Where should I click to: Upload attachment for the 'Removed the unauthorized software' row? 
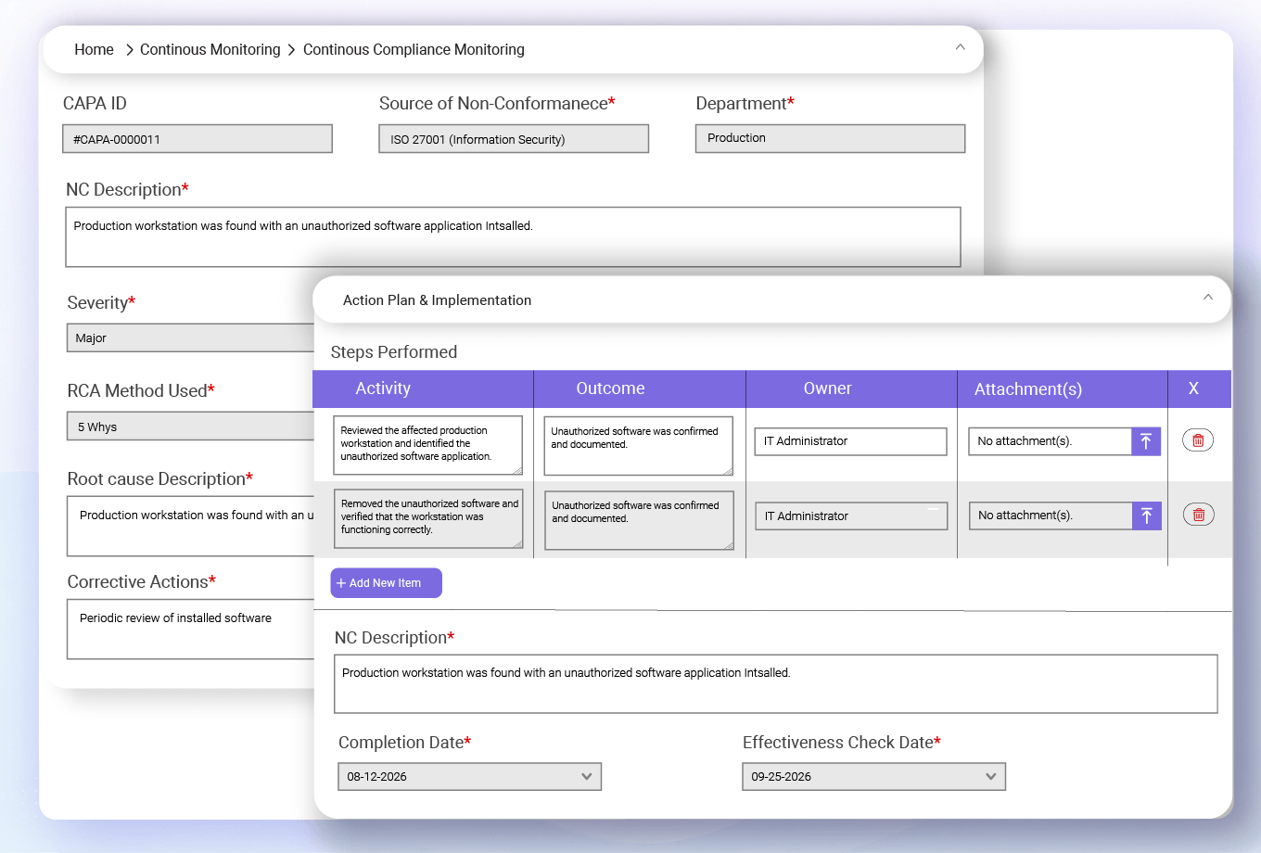tap(1147, 516)
